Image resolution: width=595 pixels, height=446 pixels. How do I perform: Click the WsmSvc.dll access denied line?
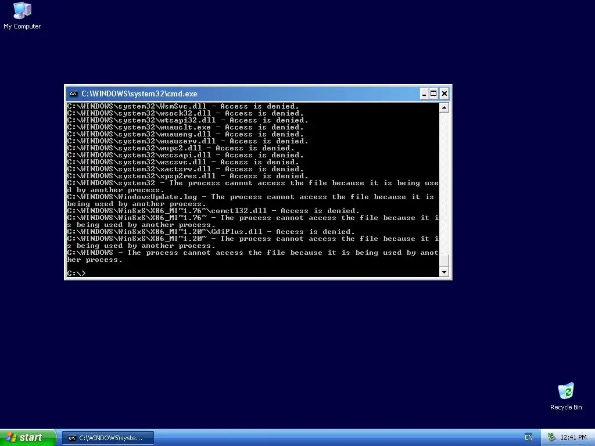183,107
